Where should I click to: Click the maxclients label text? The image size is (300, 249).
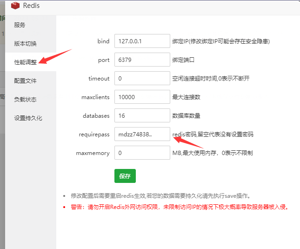tap(95, 97)
